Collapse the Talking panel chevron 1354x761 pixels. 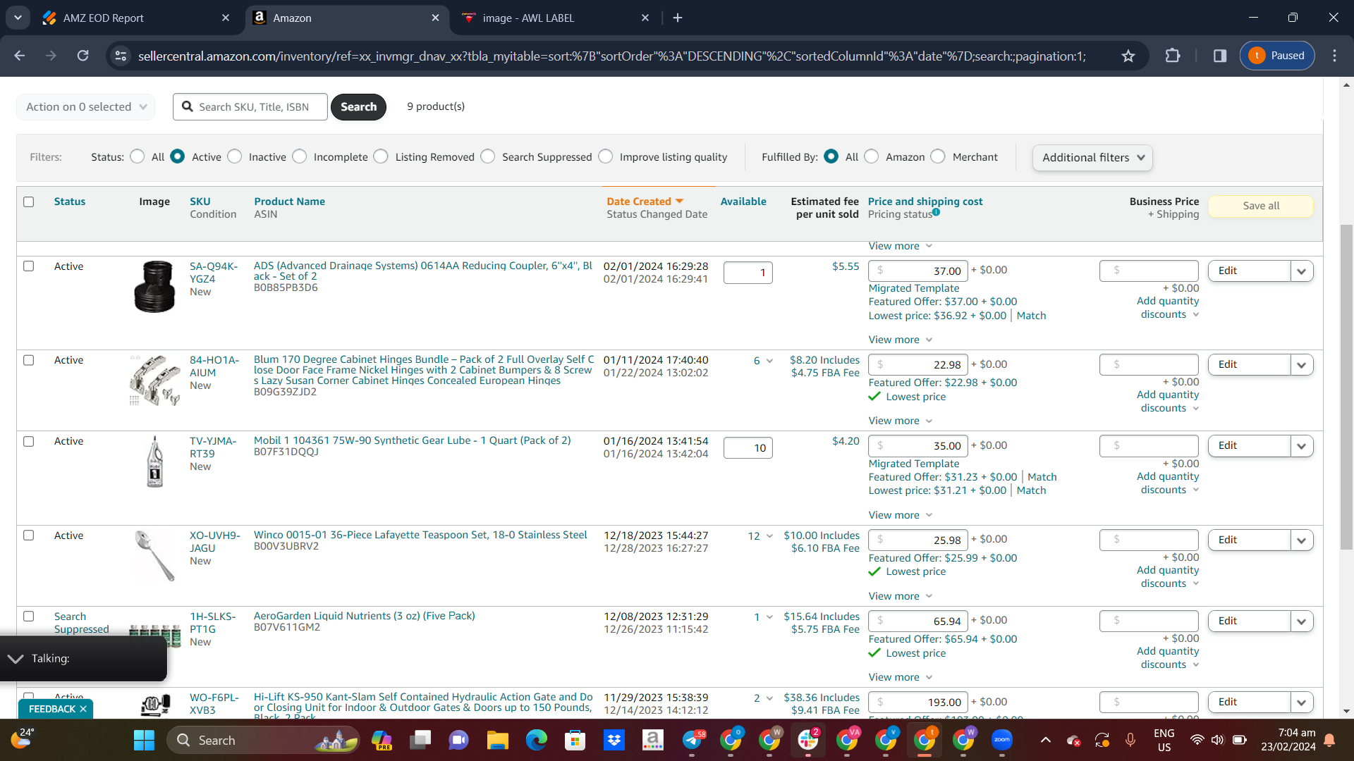tap(16, 658)
